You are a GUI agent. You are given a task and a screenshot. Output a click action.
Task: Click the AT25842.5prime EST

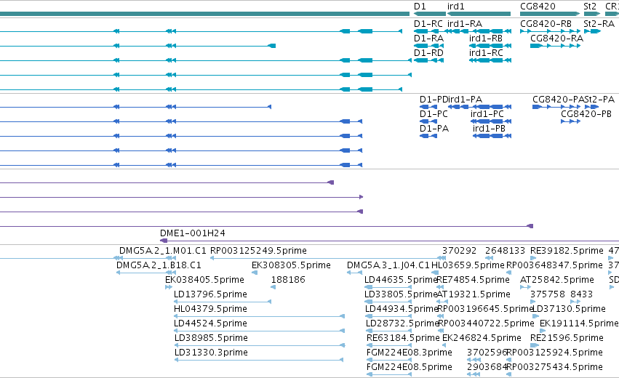[557, 280]
